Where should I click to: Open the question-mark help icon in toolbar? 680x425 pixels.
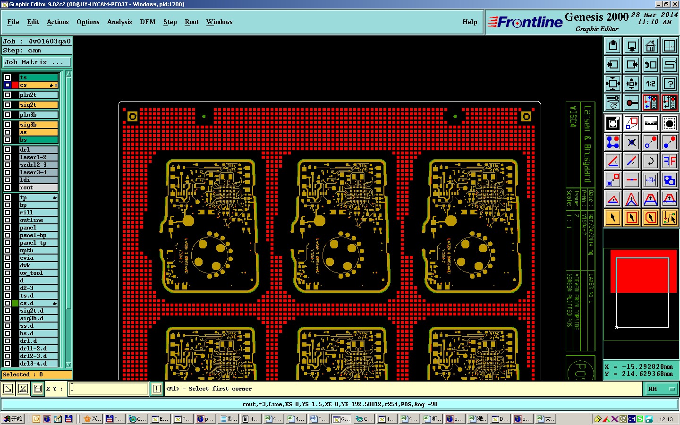click(x=670, y=84)
